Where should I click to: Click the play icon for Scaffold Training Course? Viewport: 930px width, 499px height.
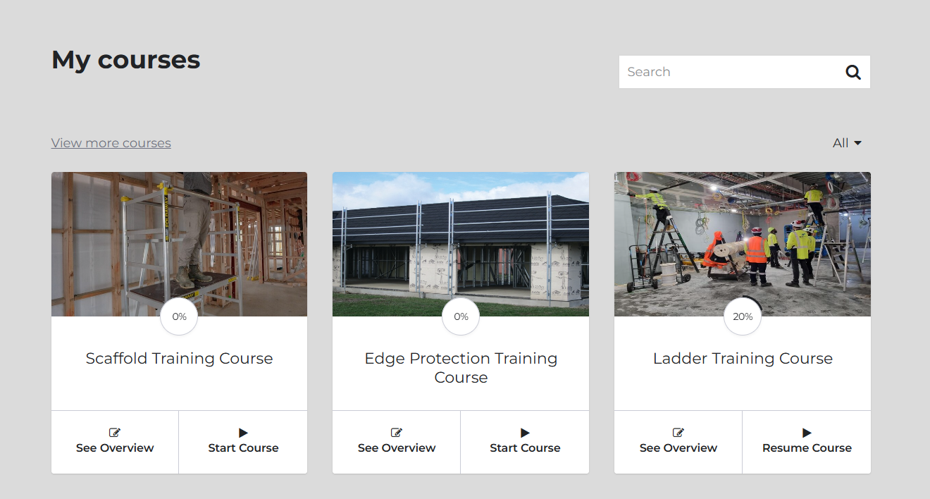[x=243, y=433]
